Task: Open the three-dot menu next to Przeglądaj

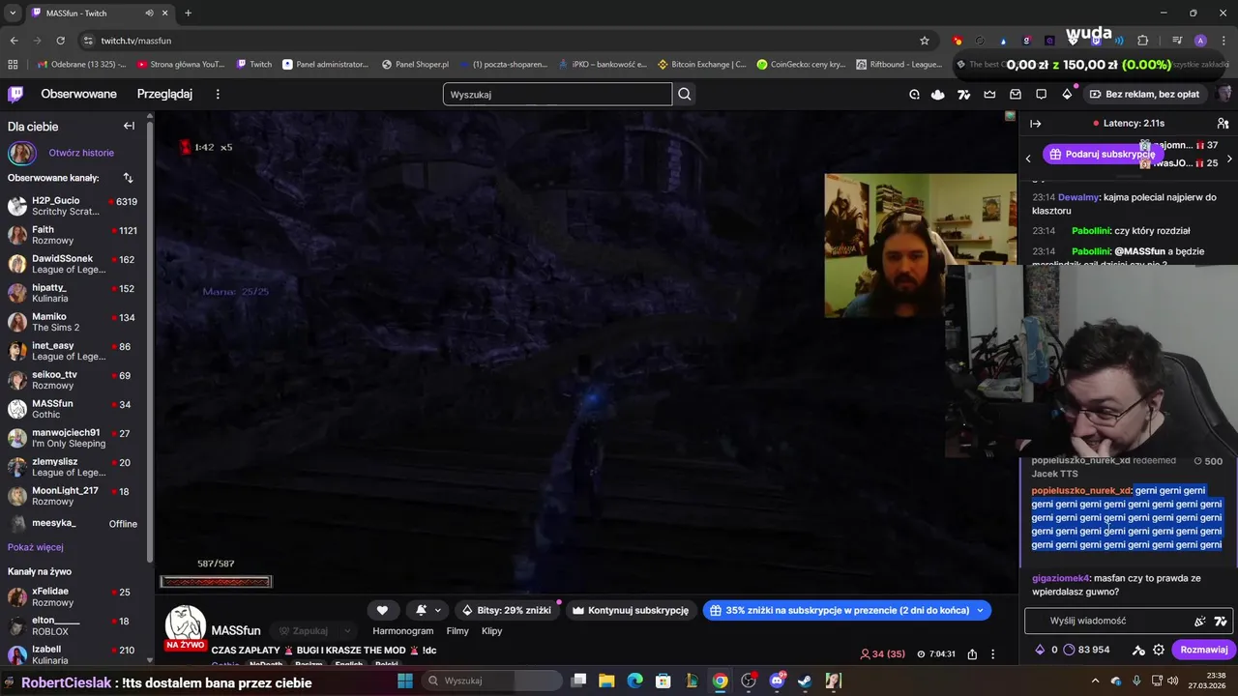Action: (x=218, y=94)
